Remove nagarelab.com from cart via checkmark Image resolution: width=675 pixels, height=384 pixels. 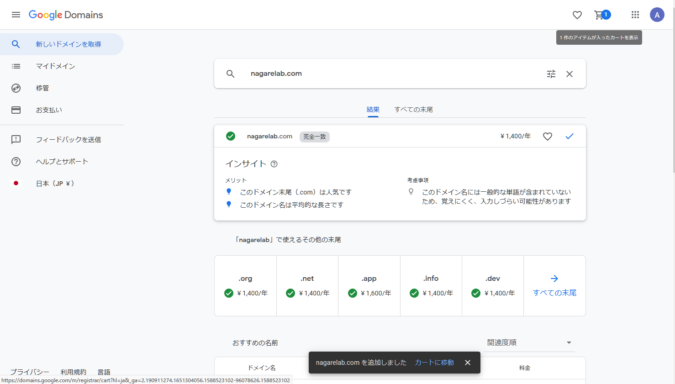(570, 136)
